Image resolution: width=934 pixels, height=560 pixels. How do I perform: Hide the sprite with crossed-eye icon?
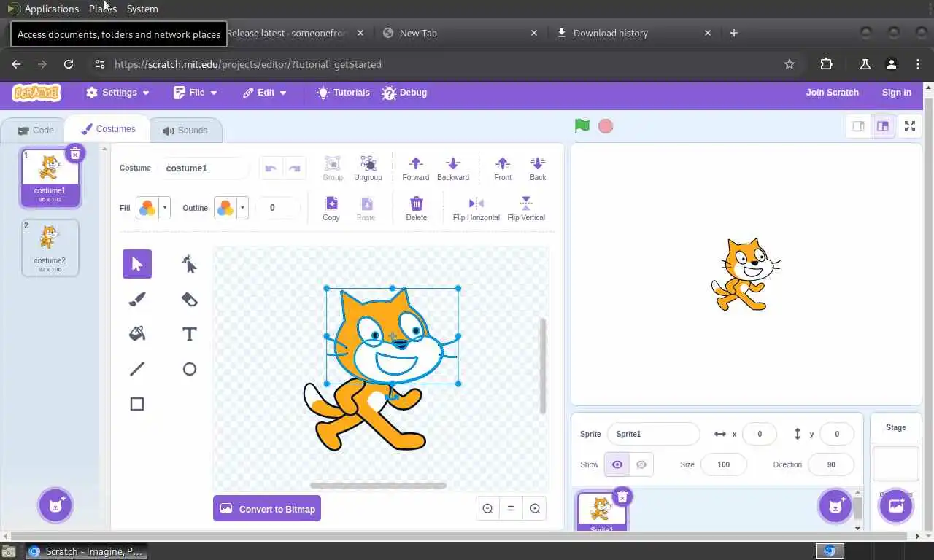[x=641, y=464]
